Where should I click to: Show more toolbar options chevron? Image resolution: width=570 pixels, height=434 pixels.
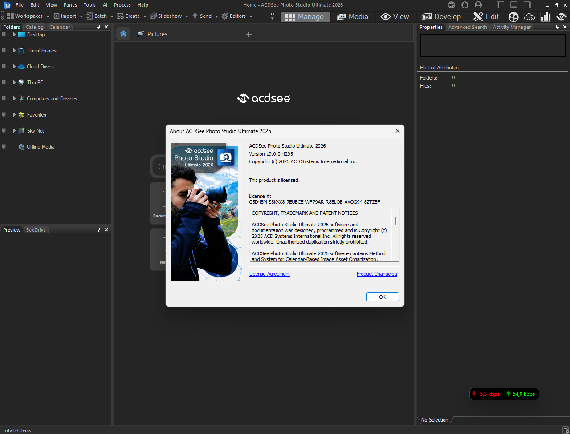click(x=273, y=16)
